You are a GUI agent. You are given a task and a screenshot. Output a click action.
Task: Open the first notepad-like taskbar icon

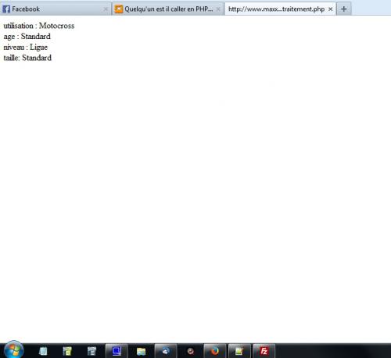point(43,351)
